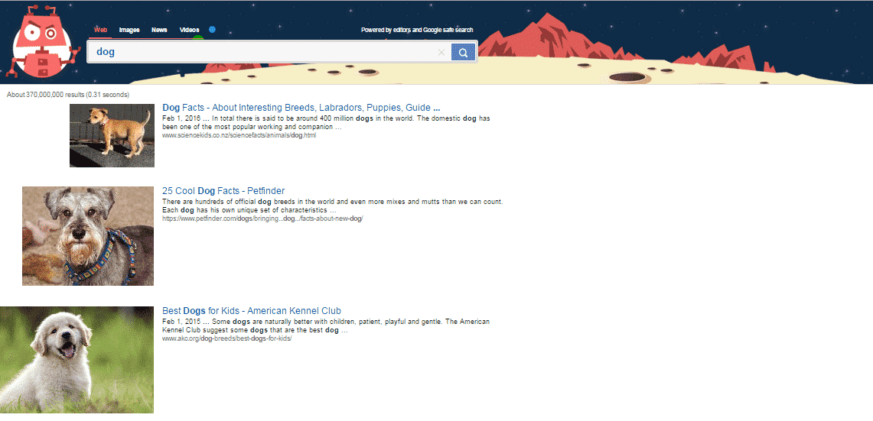Click the brown puppy thumbnail image
This screenshot has width=873, height=421.
[x=112, y=135]
